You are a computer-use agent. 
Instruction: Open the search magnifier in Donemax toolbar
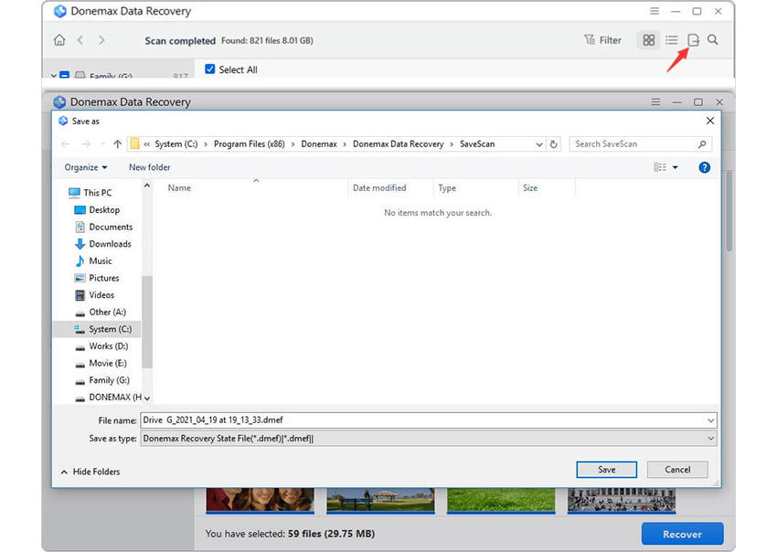pyautogui.click(x=713, y=39)
